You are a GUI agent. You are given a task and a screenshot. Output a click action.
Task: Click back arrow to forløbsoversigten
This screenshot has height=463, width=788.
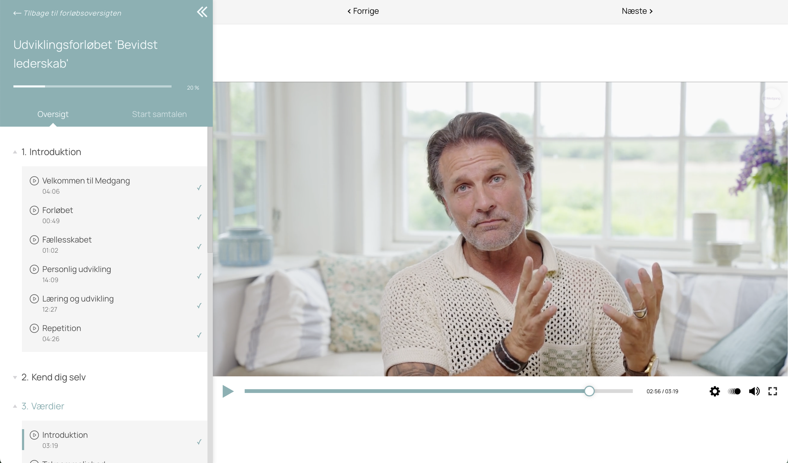point(17,13)
